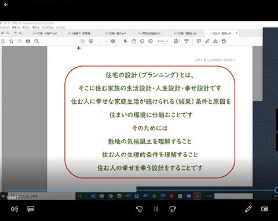
Task: Click the last icon on the Acrobat toolbar
Action: [224, 41]
